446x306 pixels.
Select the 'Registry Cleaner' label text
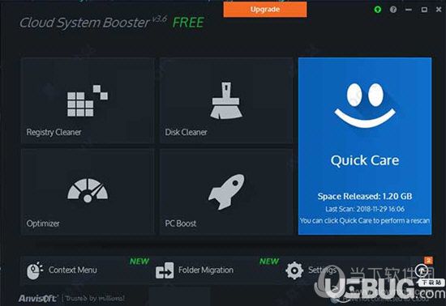pos(54,132)
